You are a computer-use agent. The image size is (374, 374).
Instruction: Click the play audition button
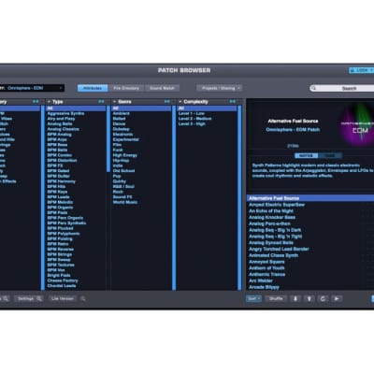[x=337, y=298]
